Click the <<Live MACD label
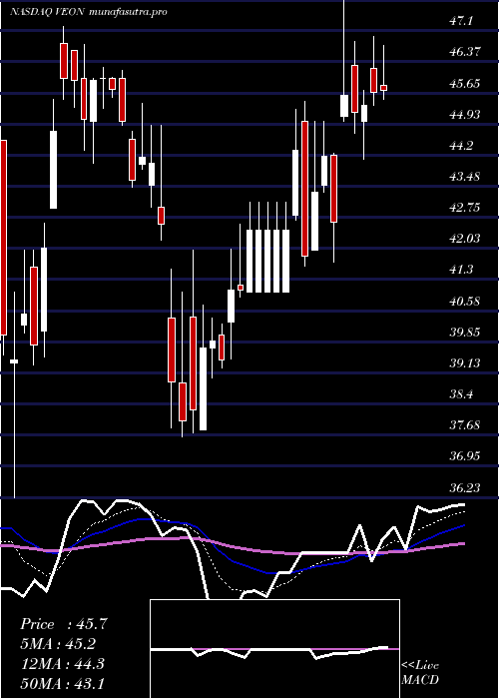 tap(420, 673)
